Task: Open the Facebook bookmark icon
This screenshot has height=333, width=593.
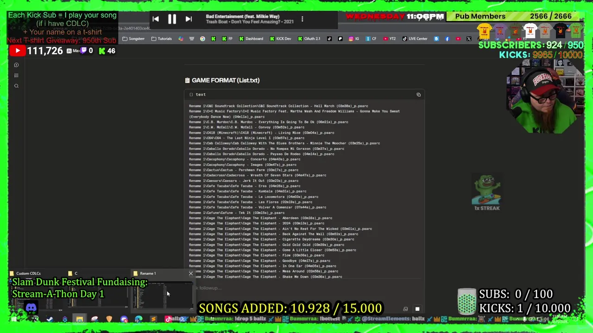Action: 447,39
